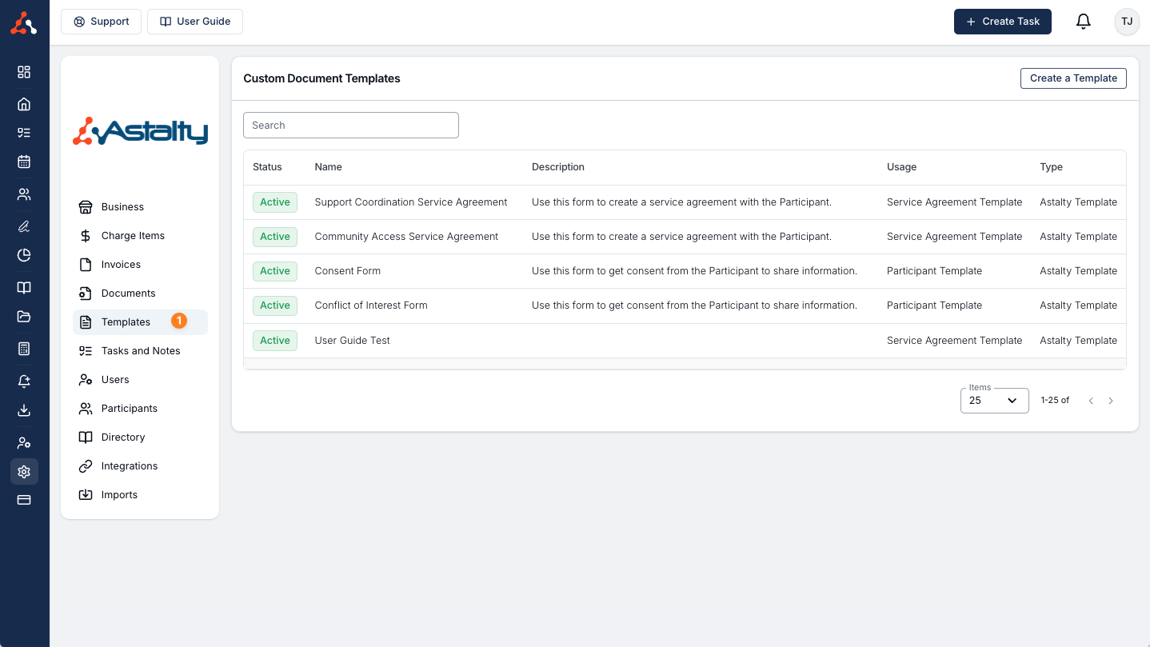This screenshot has width=1150, height=647.
Task: Click the Type column header
Action: [1051, 167]
